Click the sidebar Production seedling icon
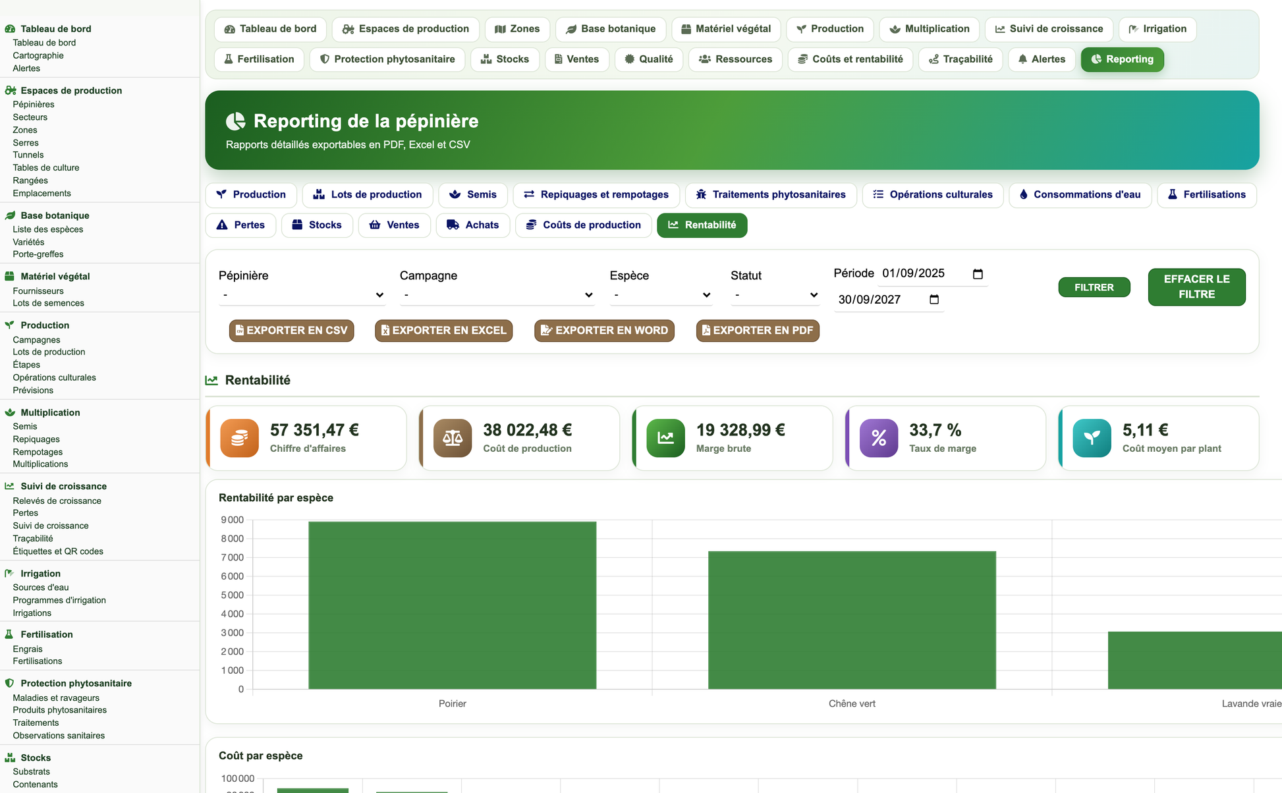Viewport: 1282px width, 793px height. coord(10,325)
